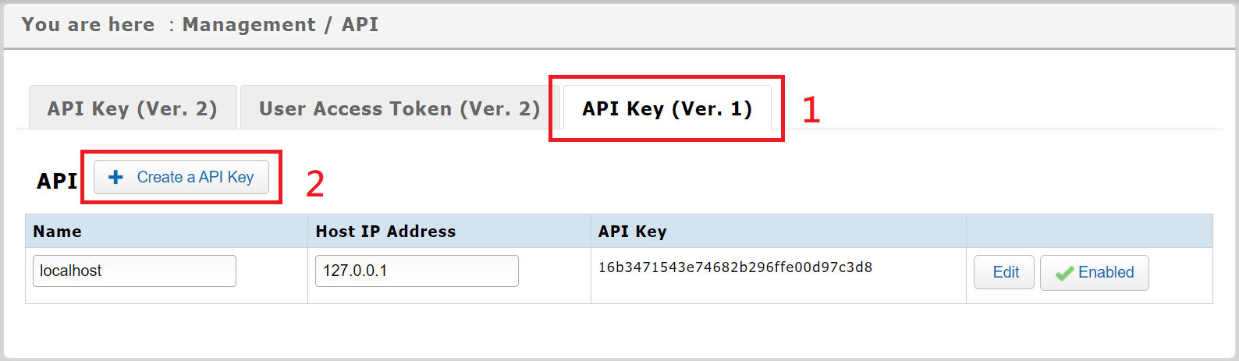The image size is (1239, 361).
Task: Go to Management in the breadcrumb
Action: [249, 25]
